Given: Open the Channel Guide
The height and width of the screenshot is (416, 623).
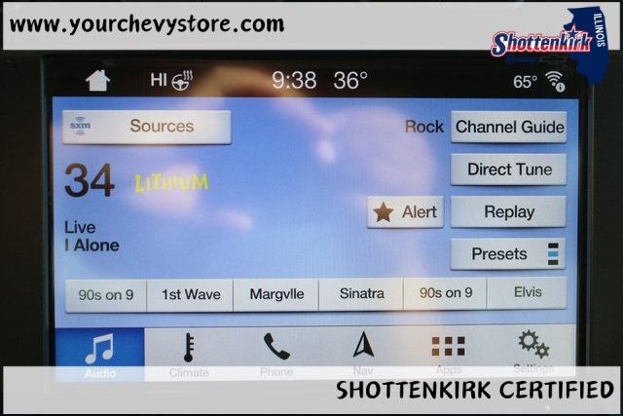Looking at the screenshot, I should point(508,127).
